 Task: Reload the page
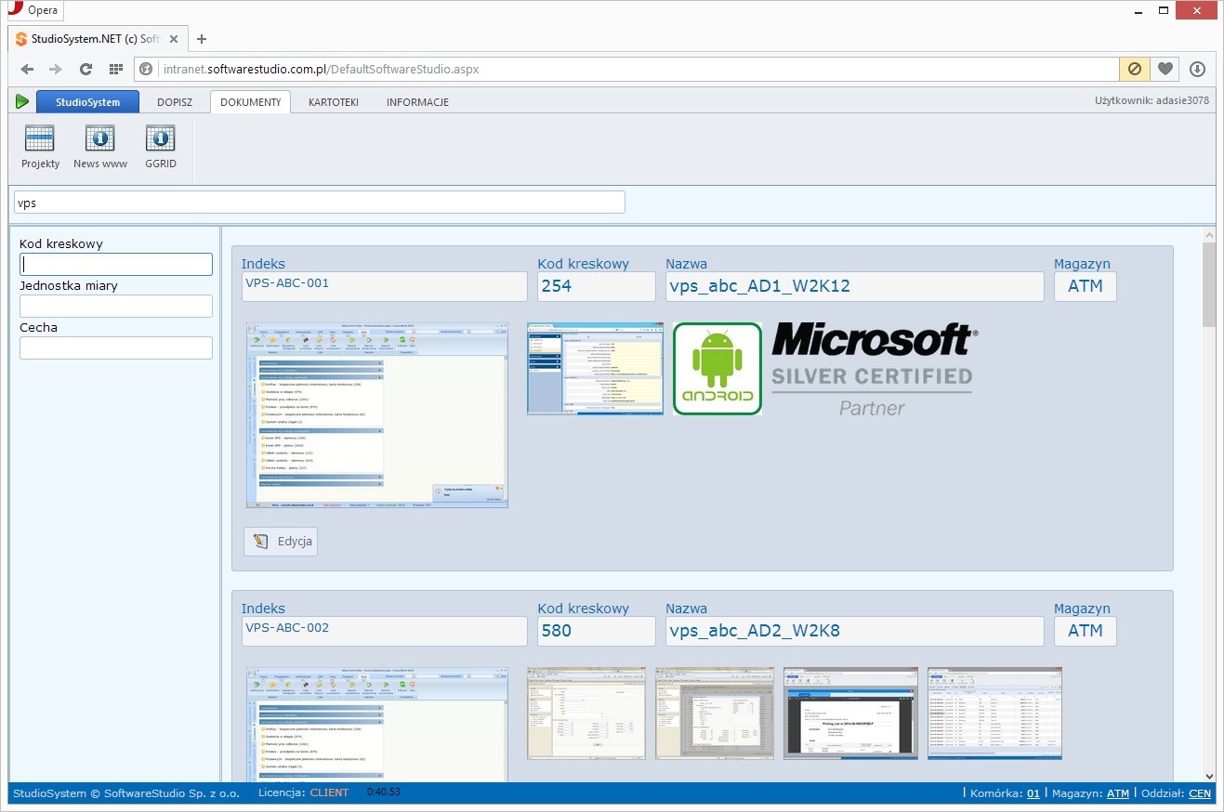pyautogui.click(x=86, y=69)
